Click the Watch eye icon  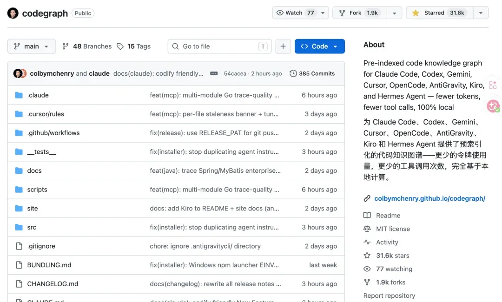tap(280, 13)
